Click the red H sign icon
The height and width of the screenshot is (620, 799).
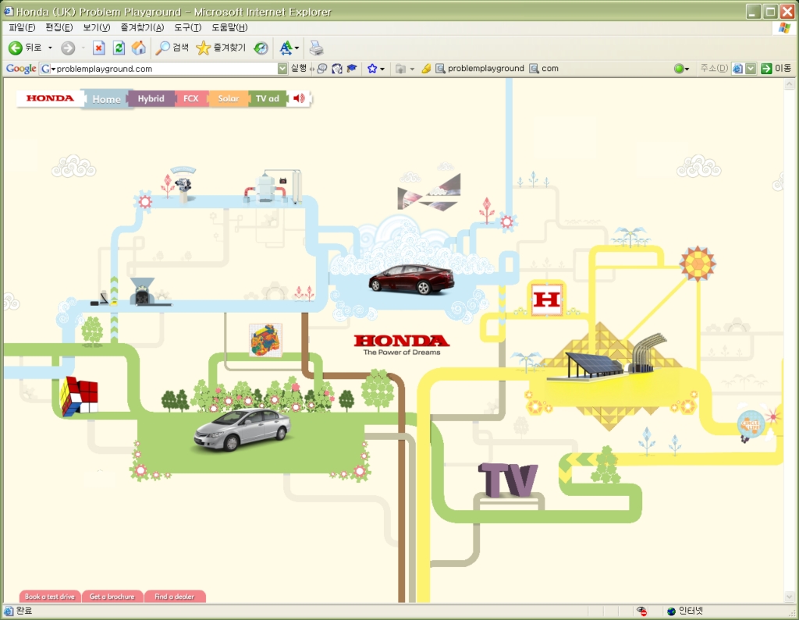tap(546, 299)
